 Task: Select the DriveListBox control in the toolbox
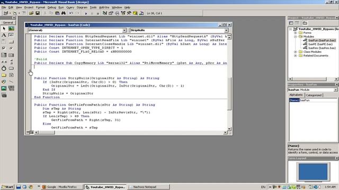11,69
